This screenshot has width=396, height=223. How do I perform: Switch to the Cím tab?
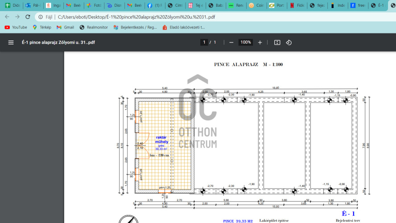tap(175, 5)
